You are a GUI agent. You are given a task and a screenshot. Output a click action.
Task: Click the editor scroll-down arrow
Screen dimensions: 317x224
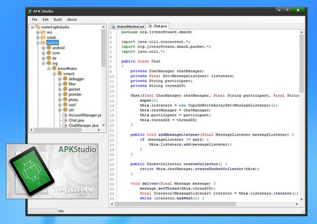301,199
